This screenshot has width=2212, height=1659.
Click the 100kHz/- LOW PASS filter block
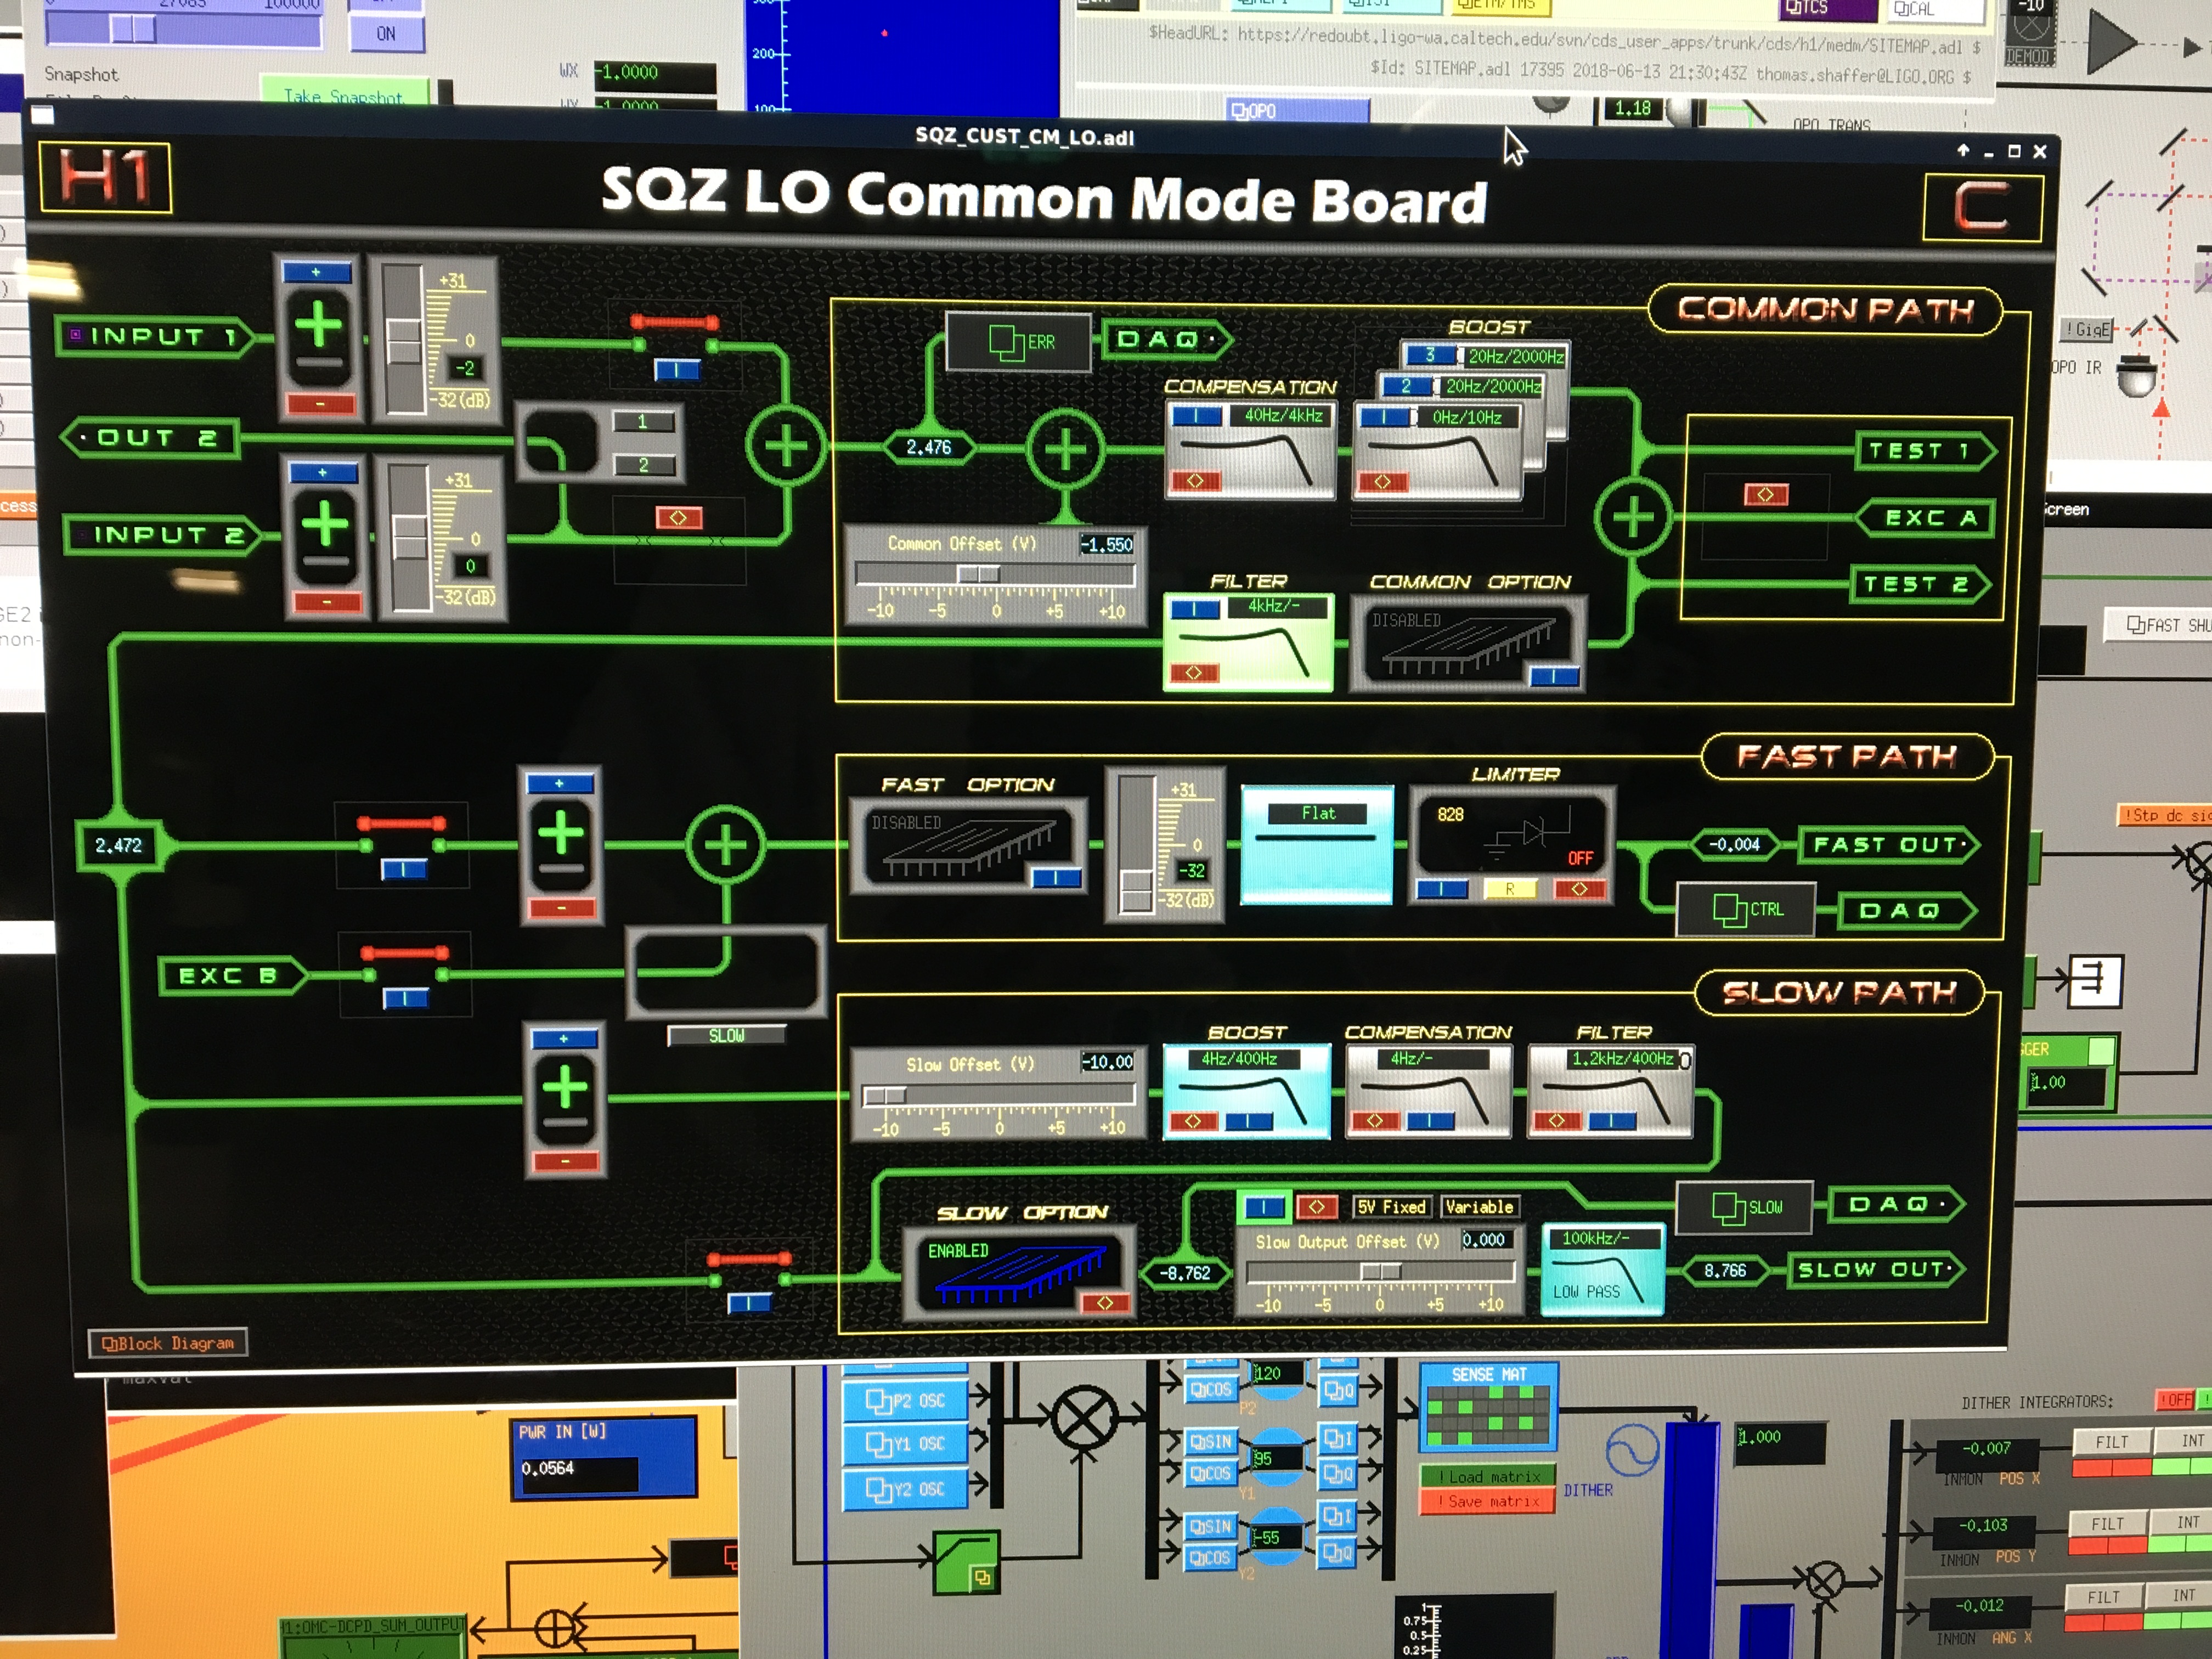[1602, 1268]
